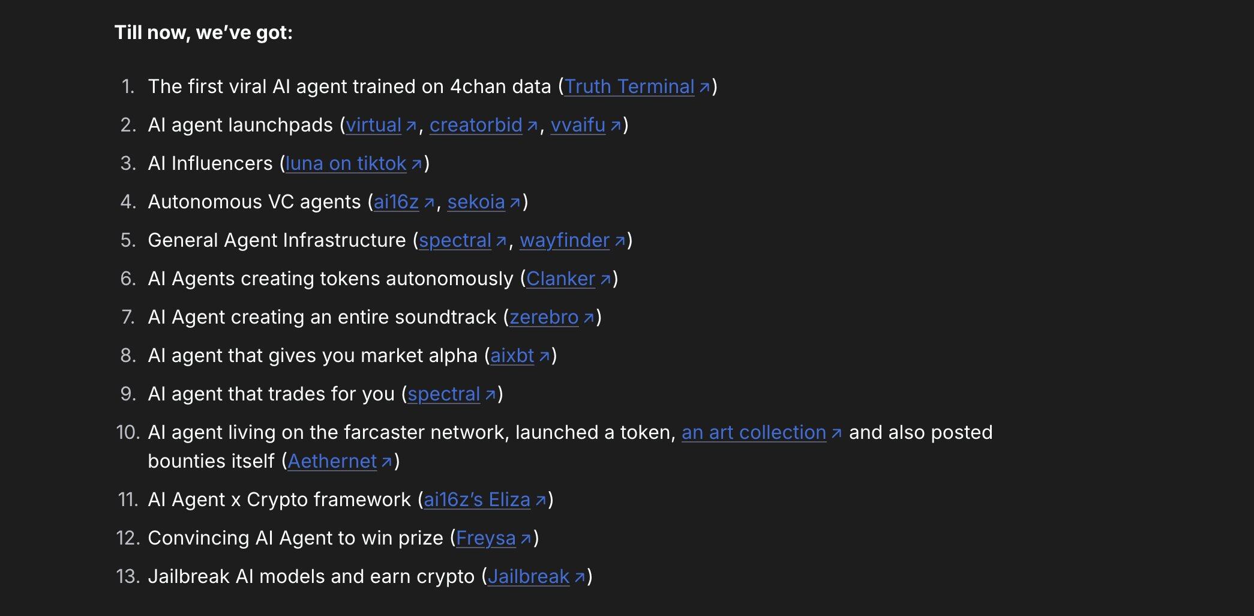Image resolution: width=1254 pixels, height=616 pixels.
Task: Open the luna on tiktok link
Action: [346, 164]
